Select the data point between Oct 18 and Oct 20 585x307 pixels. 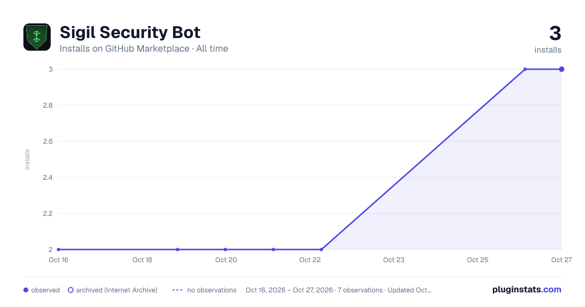coord(177,249)
